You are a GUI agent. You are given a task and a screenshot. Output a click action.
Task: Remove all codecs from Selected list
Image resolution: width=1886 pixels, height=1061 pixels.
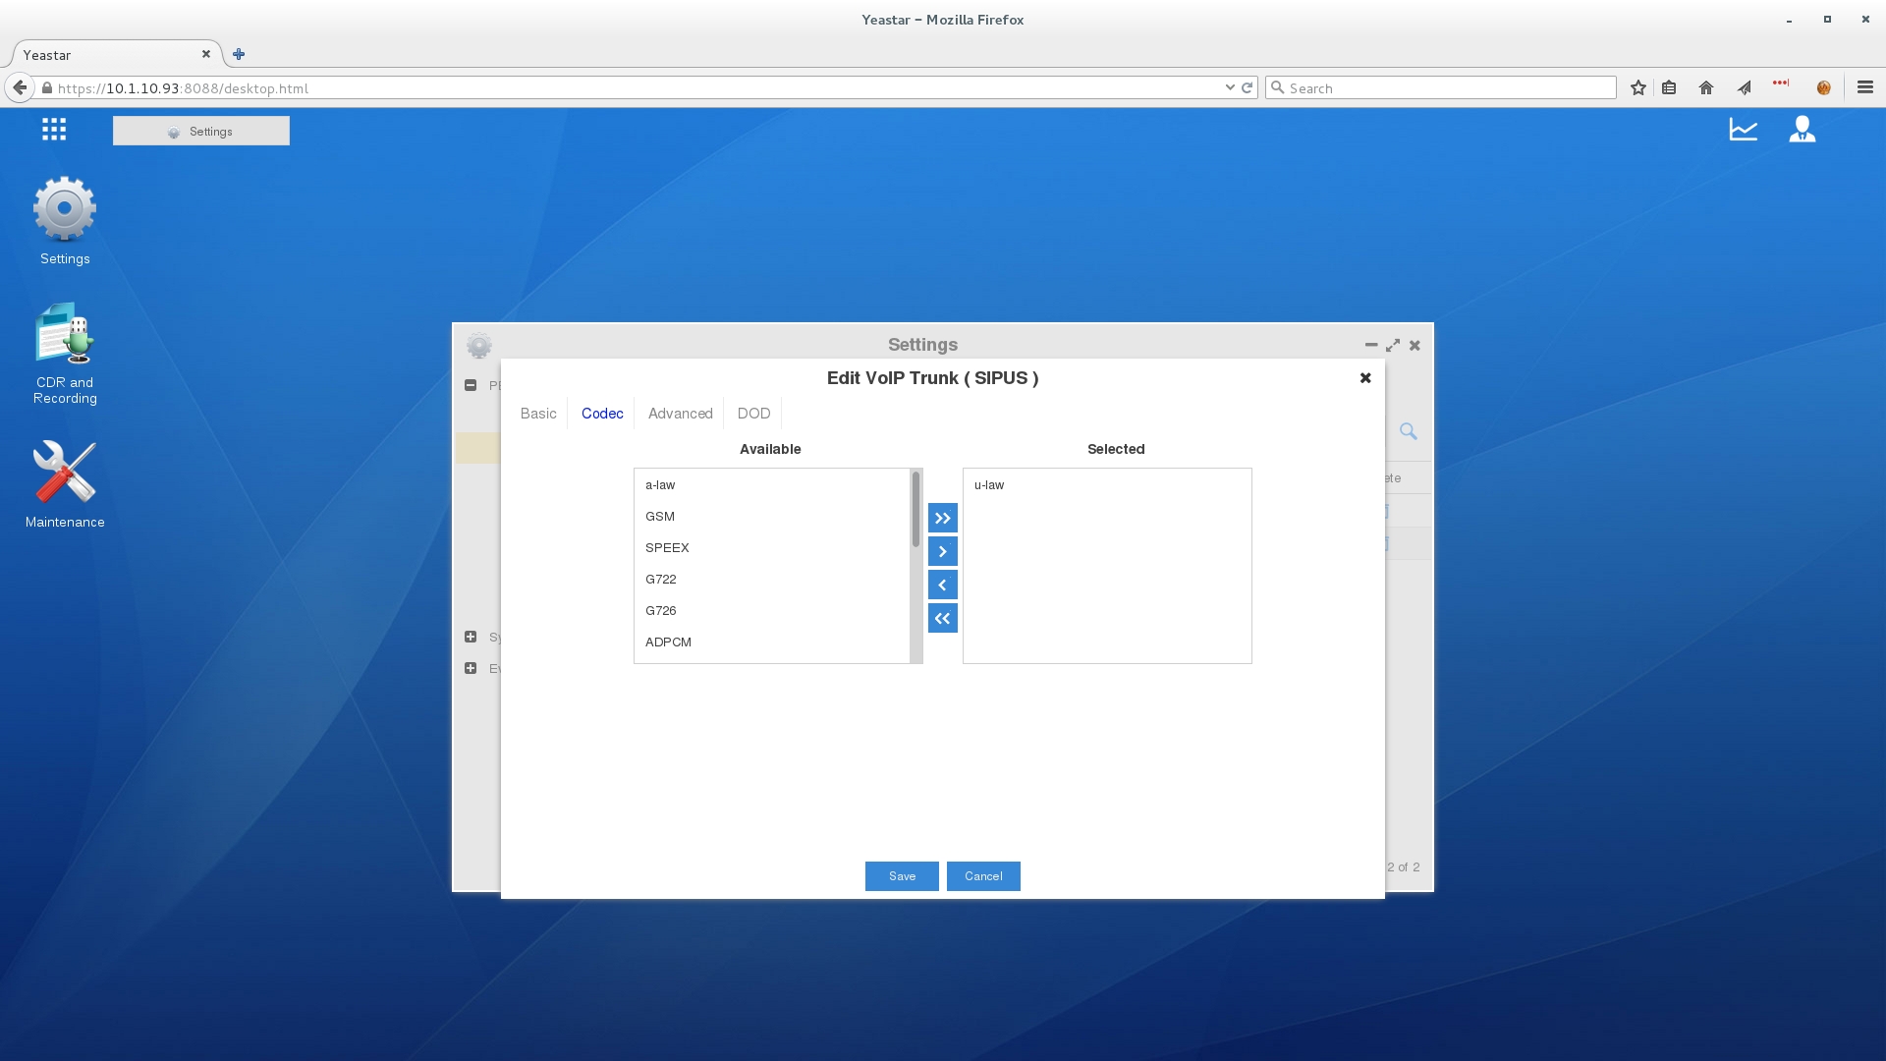pyautogui.click(x=942, y=618)
